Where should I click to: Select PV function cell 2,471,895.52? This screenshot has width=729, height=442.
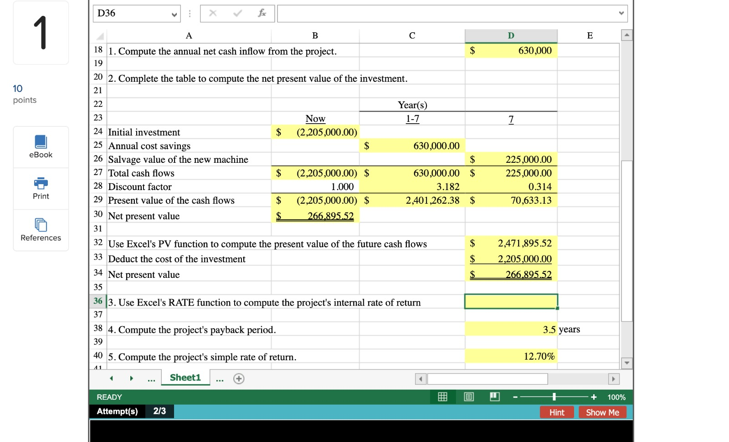click(511, 243)
